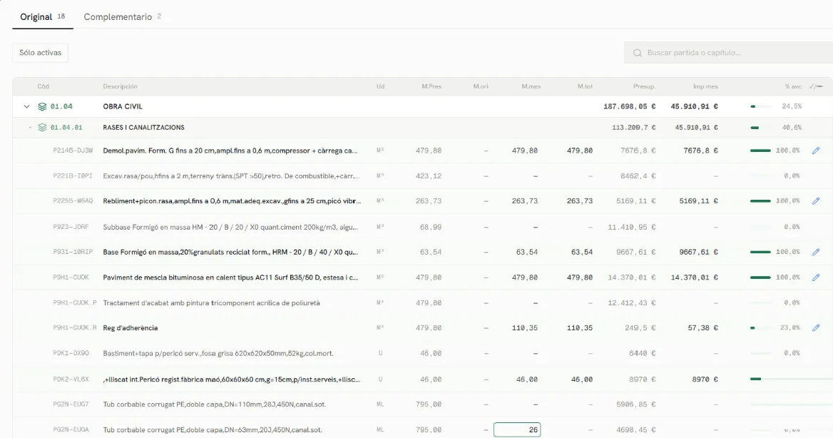Edit row P2146-DJ3W with pencil icon
The image size is (833, 438).
pyautogui.click(x=816, y=151)
